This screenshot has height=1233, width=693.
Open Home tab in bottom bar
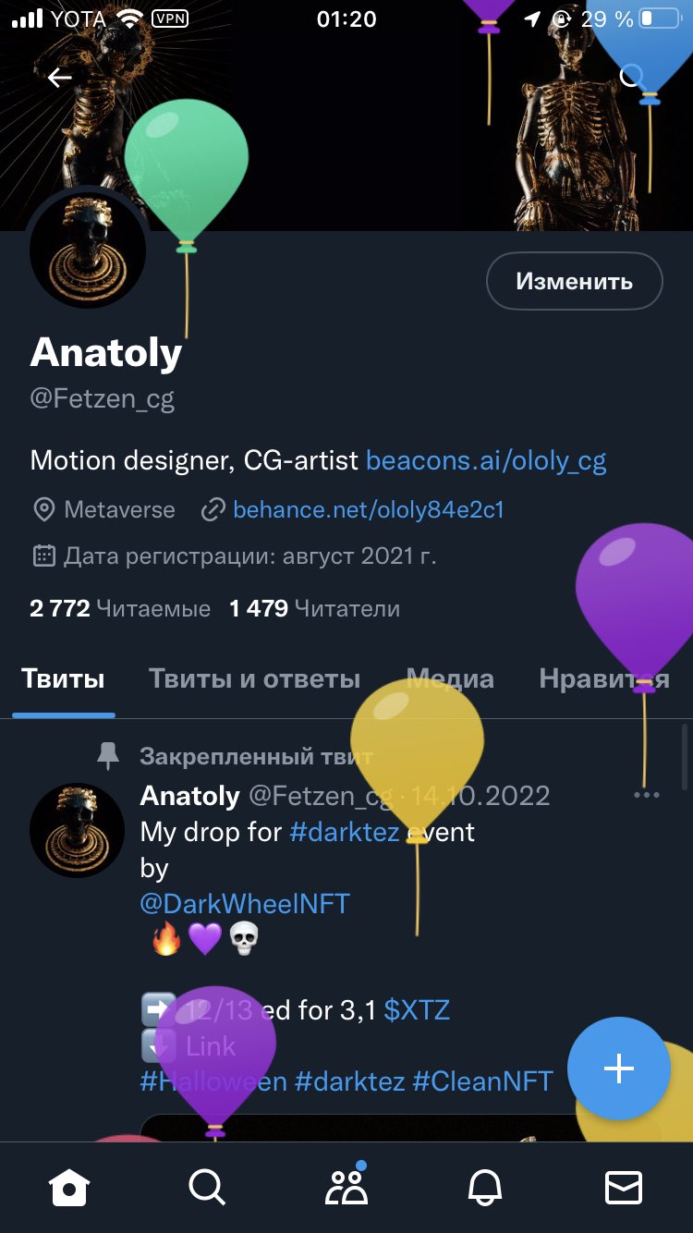70,1187
